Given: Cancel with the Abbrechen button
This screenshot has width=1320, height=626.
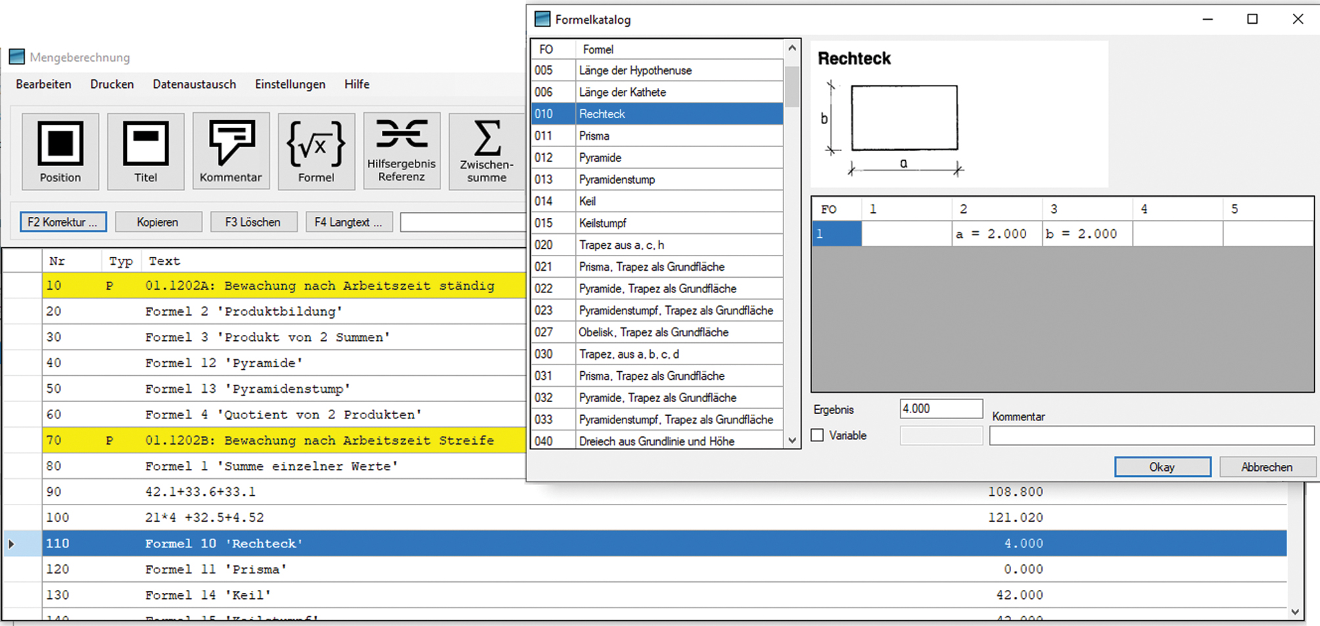Looking at the screenshot, I should 1267,467.
